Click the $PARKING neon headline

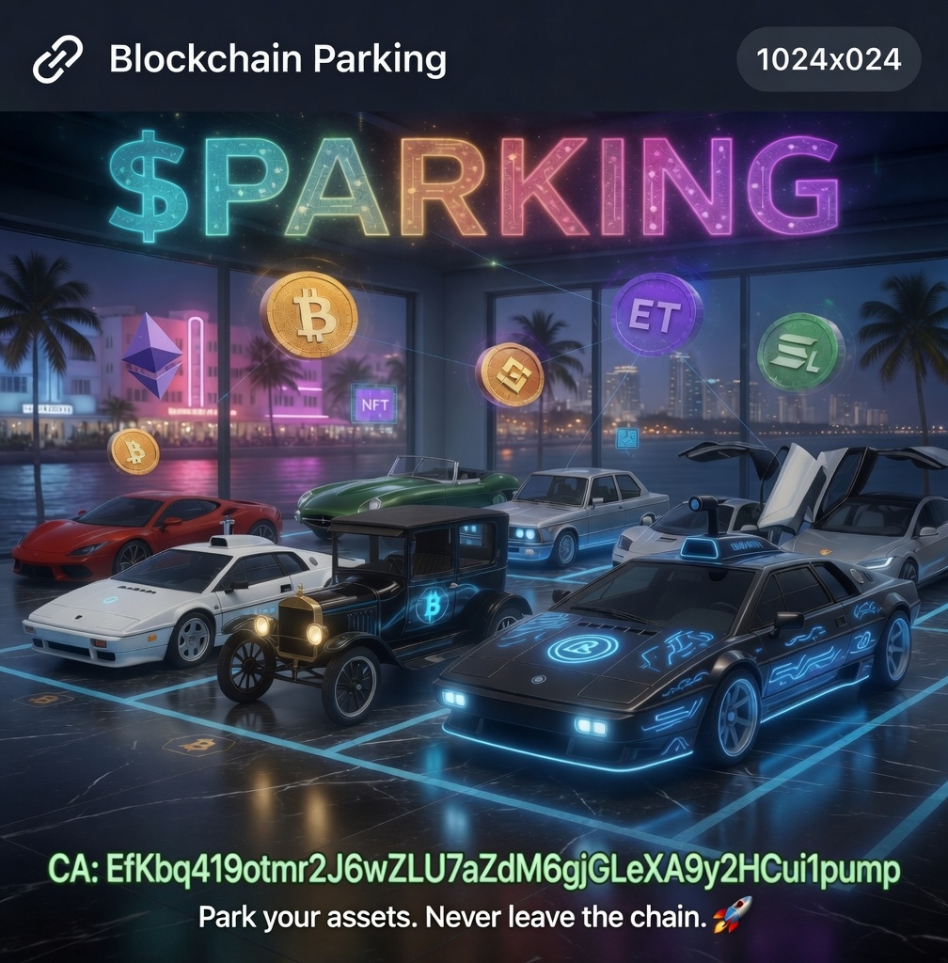click(475, 184)
